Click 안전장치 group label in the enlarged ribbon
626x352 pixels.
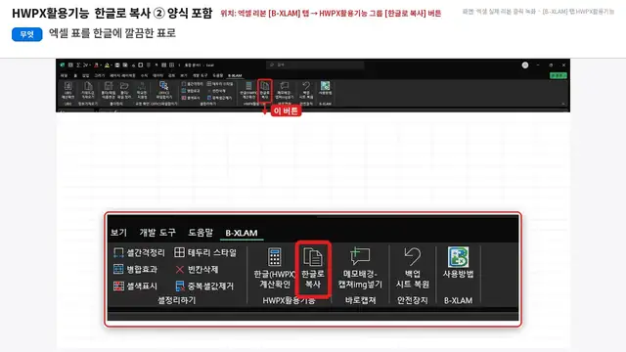click(x=413, y=300)
